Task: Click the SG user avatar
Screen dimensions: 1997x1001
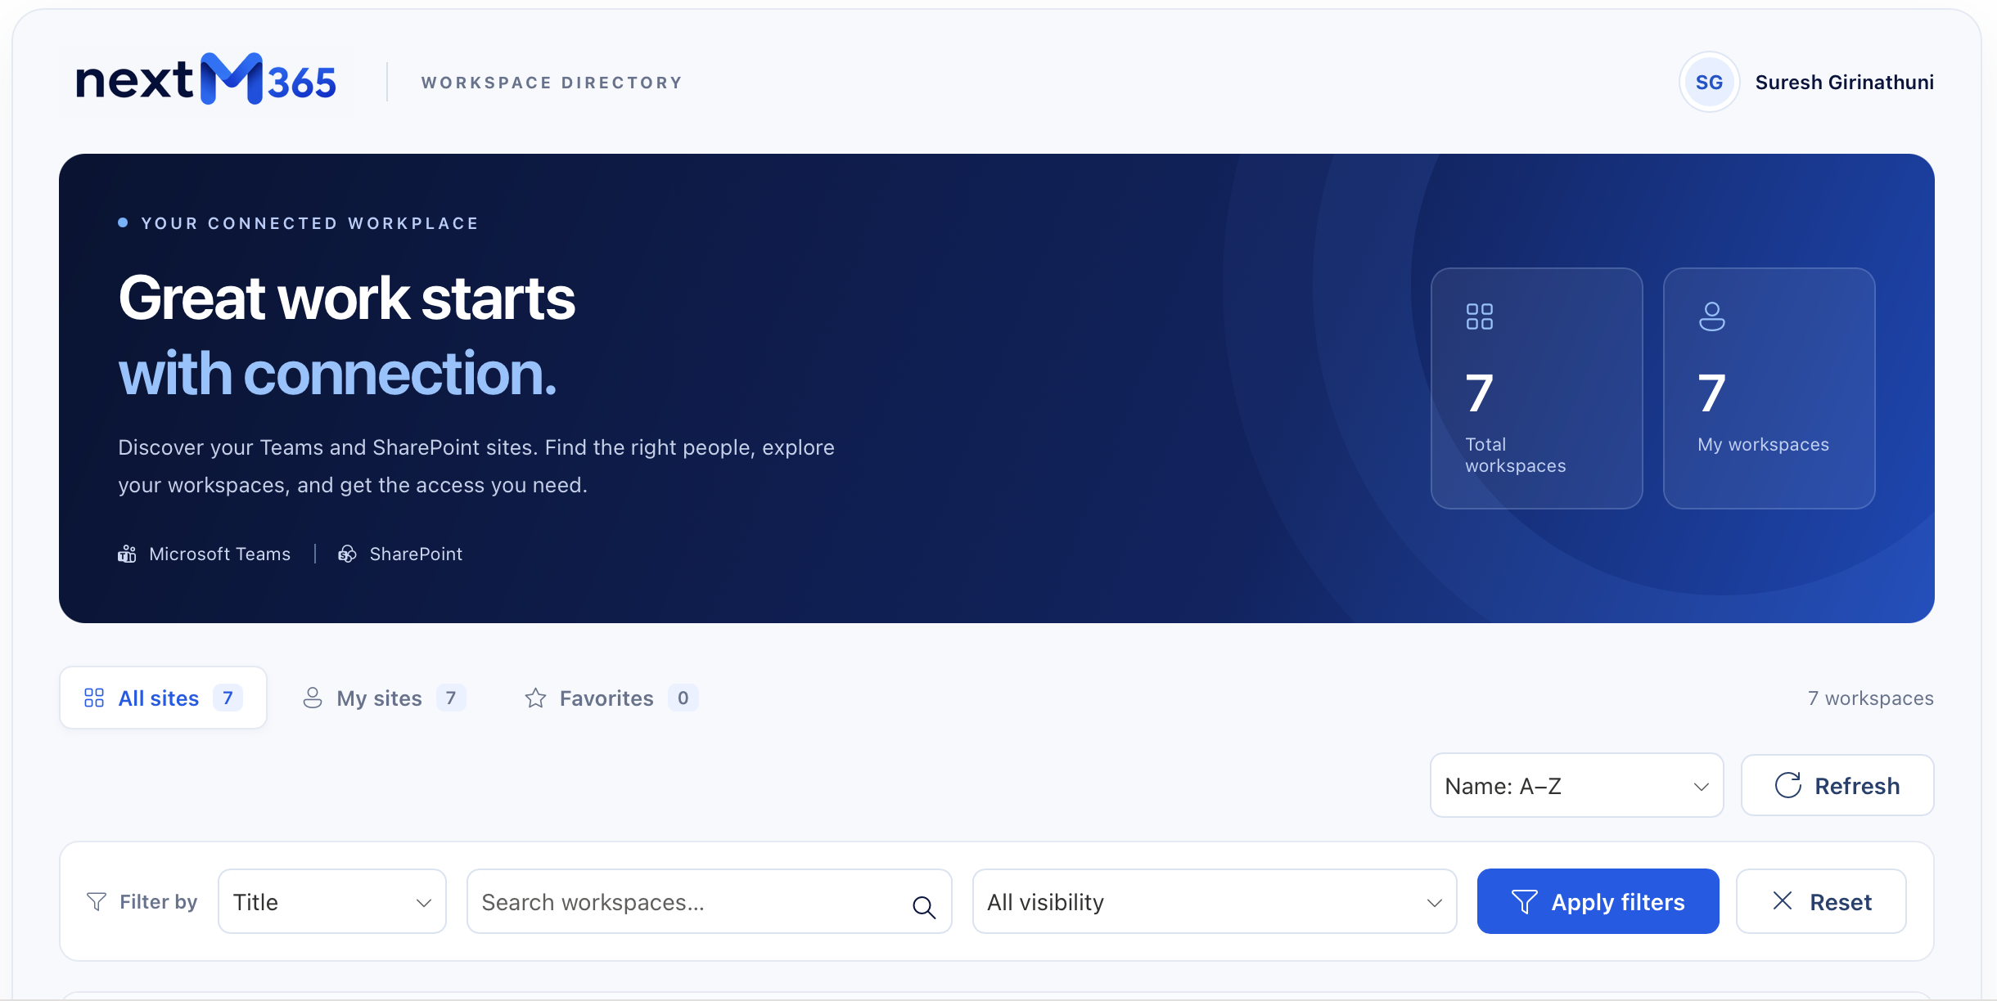Action: click(1709, 82)
